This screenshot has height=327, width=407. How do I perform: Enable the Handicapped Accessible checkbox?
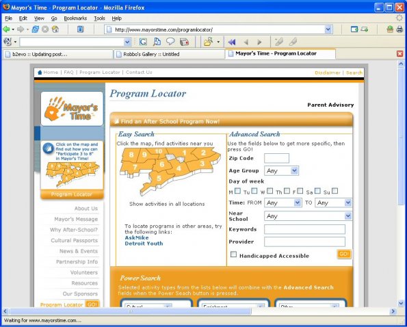point(234,254)
